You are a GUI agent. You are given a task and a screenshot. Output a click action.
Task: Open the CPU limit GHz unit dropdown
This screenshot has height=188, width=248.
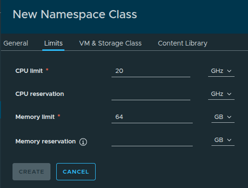[x=221, y=71]
